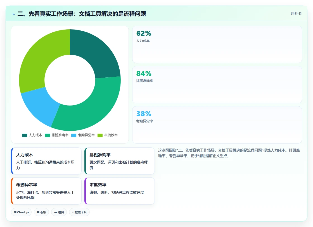Click the 人工排班、核算和沟通 description text
This screenshot has height=227, width=313.
tap(45, 165)
